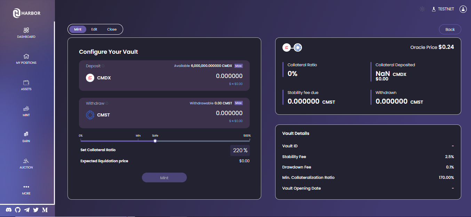The width and height of the screenshot is (471, 217).
Task: Click the CMST withdraw amount field
Action: pos(229,113)
